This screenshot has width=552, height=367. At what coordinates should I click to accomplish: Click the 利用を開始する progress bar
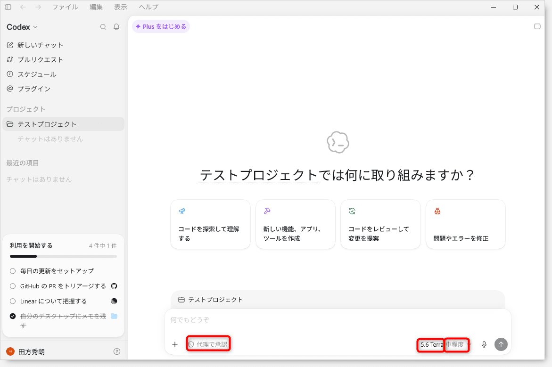point(63,256)
